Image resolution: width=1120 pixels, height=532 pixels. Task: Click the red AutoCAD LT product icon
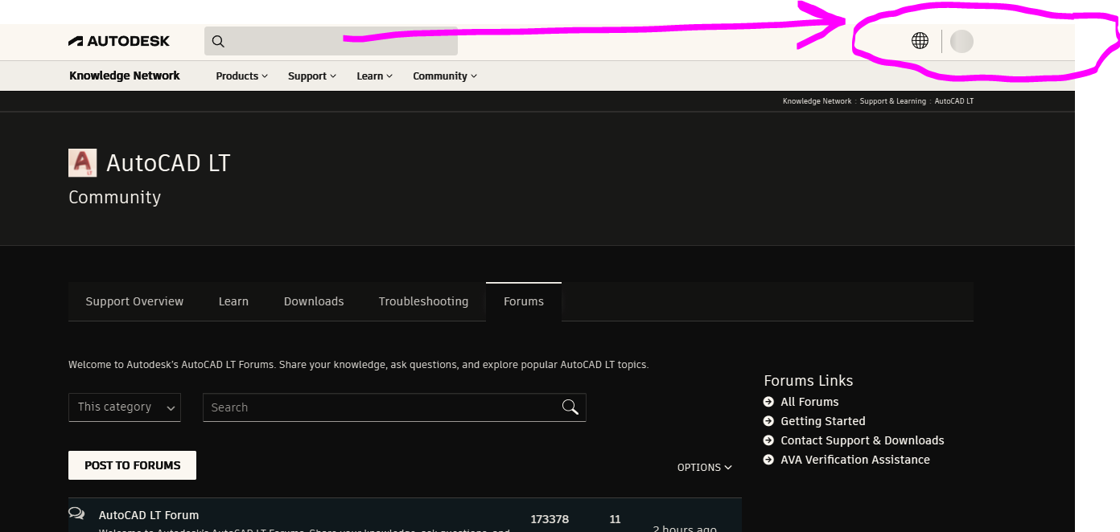coord(81,162)
